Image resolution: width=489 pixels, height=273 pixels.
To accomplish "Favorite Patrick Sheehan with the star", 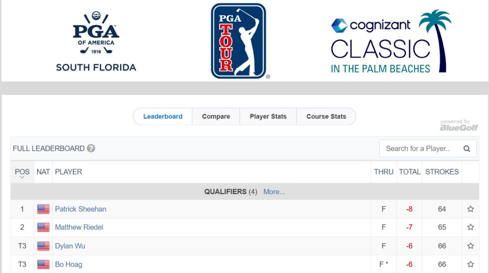I will tap(471, 209).
